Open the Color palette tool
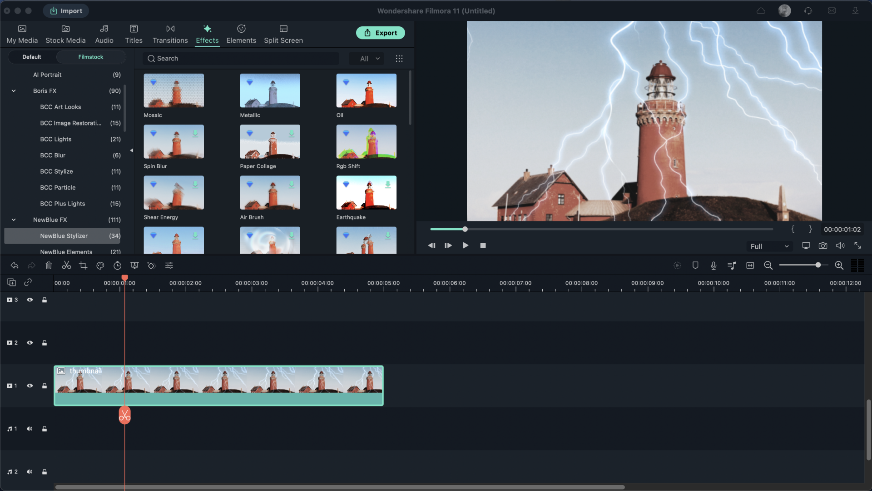Image resolution: width=872 pixels, height=491 pixels. click(x=100, y=266)
